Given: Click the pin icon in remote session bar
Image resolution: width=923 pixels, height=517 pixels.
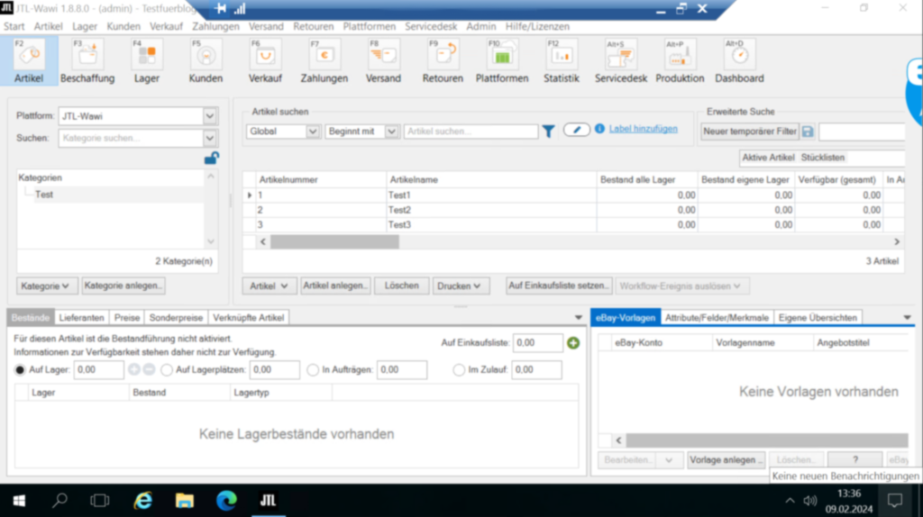Looking at the screenshot, I should pyautogui.click(x=220, y=8).
